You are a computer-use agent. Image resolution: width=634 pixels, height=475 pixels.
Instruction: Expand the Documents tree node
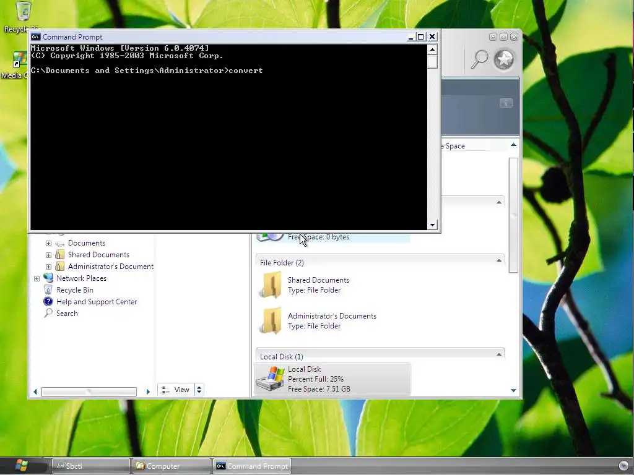click(x=48, y=243)
